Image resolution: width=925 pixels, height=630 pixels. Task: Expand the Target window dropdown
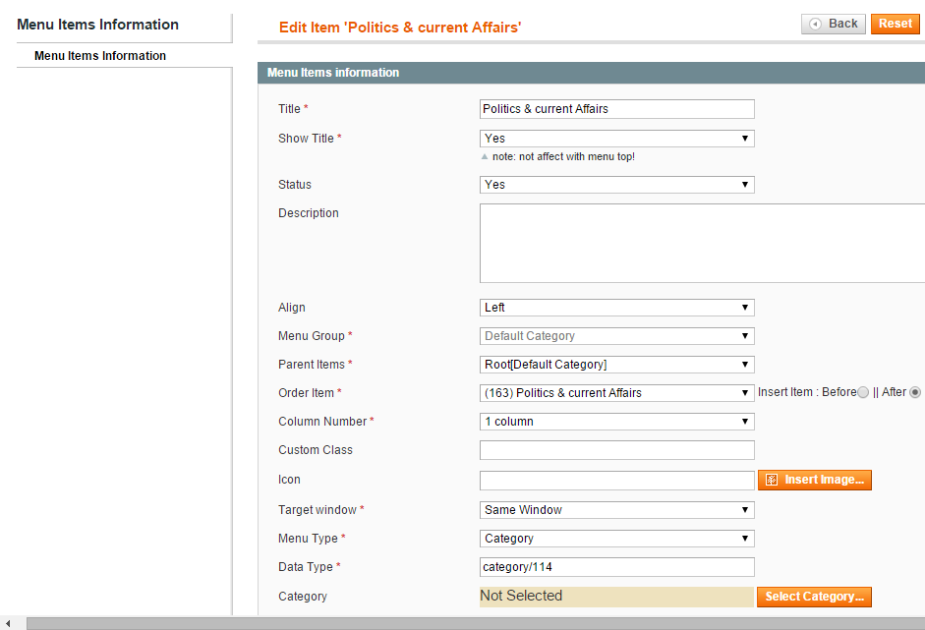[617, 510]
